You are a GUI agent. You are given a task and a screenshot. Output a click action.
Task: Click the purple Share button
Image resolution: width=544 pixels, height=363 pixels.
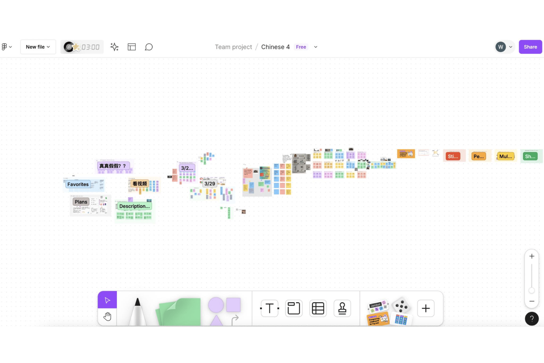click(530, 47)
